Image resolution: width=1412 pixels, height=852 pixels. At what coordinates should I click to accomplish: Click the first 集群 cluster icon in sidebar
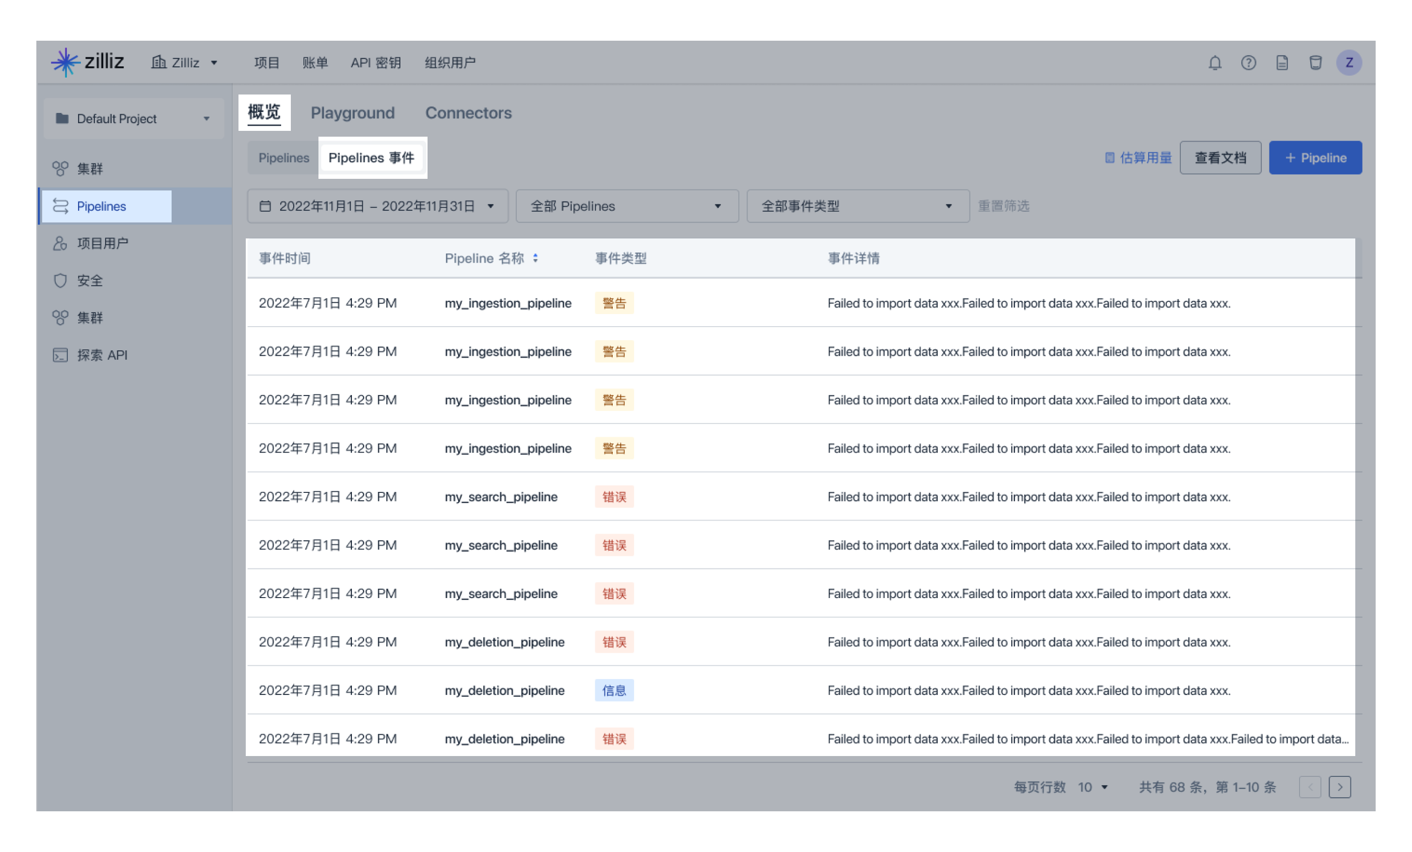[60, 169]
